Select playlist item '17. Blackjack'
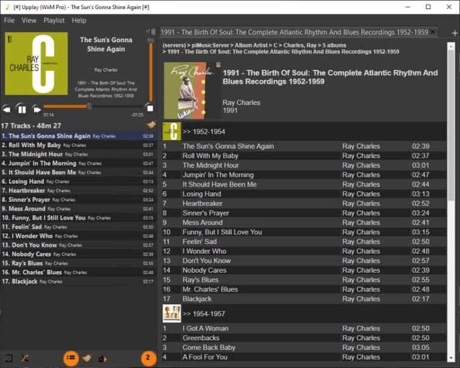 (78, 281)
